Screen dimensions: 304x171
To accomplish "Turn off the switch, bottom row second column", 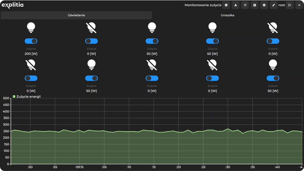I will click(x=91, y=78).
